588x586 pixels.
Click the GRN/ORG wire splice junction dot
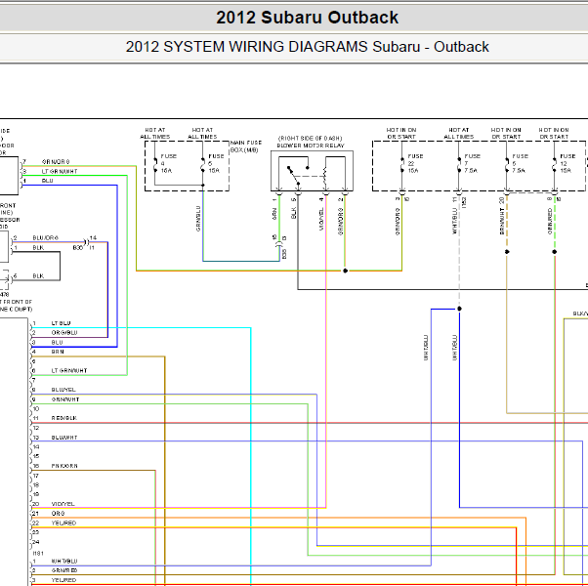346,271
